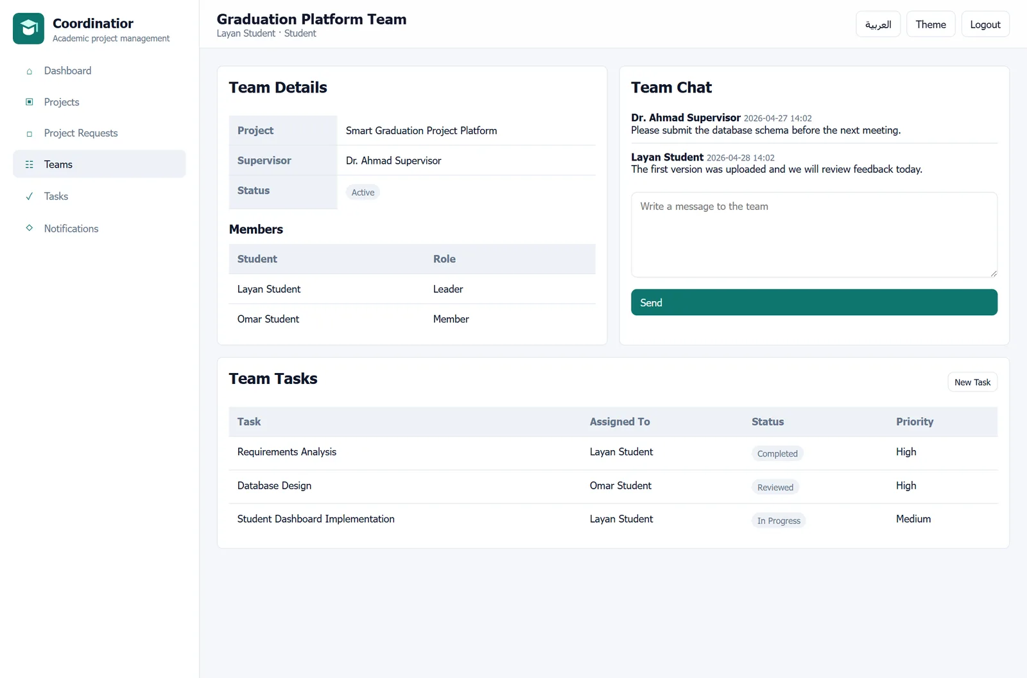Screen dimensions: 1027x678
Task: Click Layan Student in Members table
Action: tap(269, 289)
